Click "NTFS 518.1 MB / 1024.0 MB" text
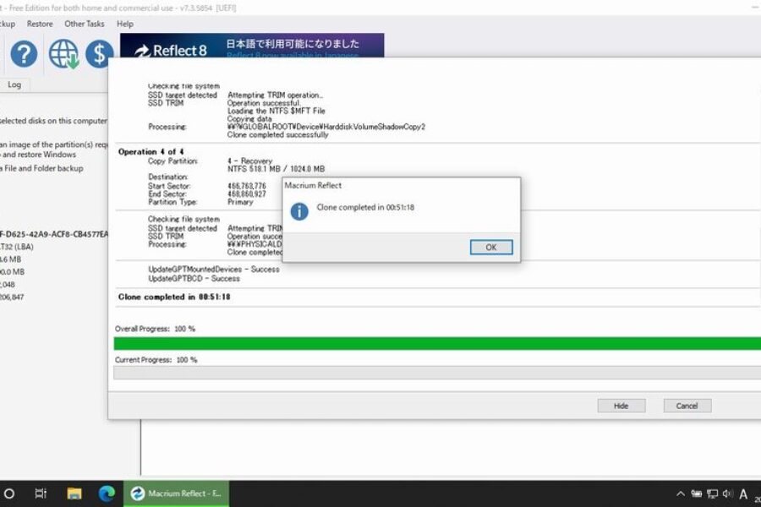This screenshot has height=507, width=761. (276, 169)
